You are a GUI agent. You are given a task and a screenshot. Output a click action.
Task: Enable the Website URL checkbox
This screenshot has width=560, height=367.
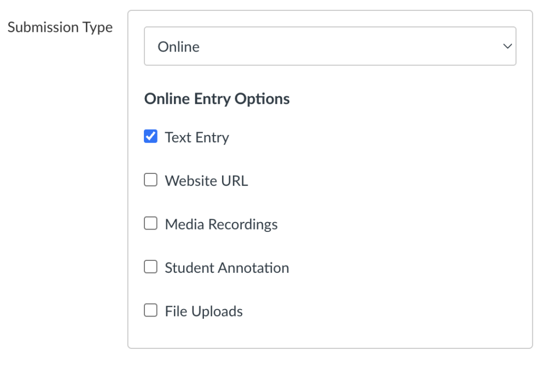150,180
